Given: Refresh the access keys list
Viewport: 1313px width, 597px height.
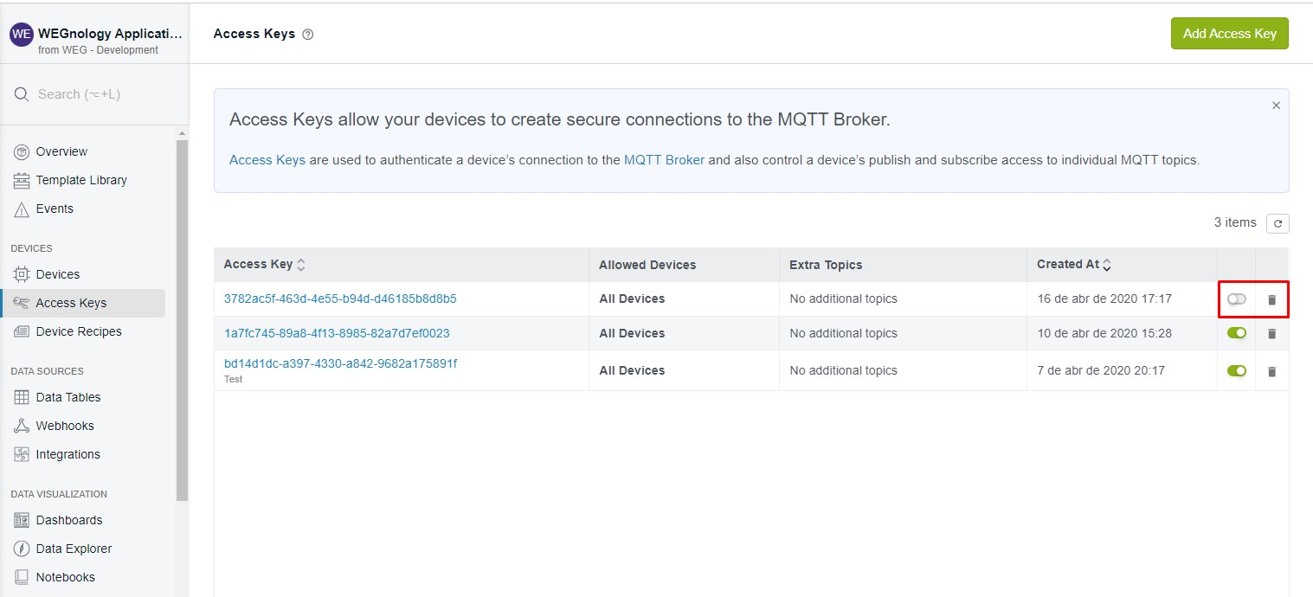Looking at the screenshot, I should click(1278, 223).
